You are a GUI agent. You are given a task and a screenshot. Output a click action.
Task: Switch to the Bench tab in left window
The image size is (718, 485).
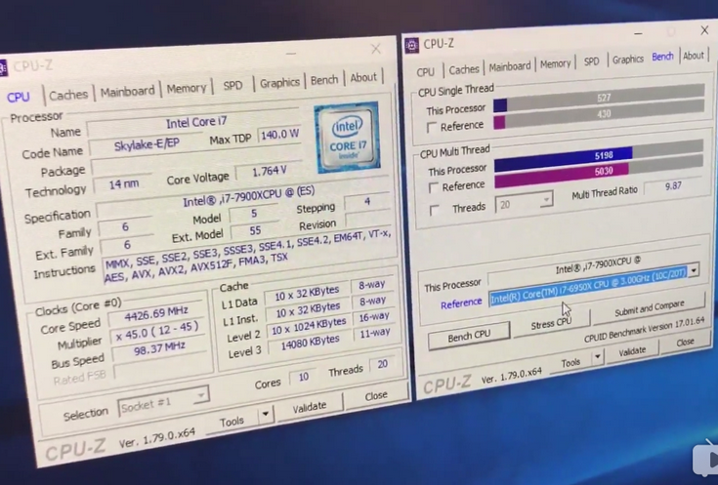[x=324, y=80]
